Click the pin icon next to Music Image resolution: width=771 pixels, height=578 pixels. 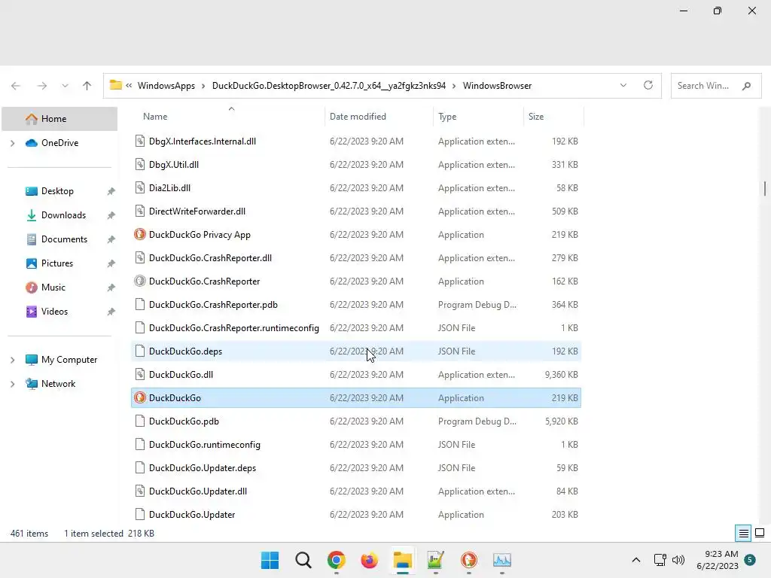(x=111, y=287)
